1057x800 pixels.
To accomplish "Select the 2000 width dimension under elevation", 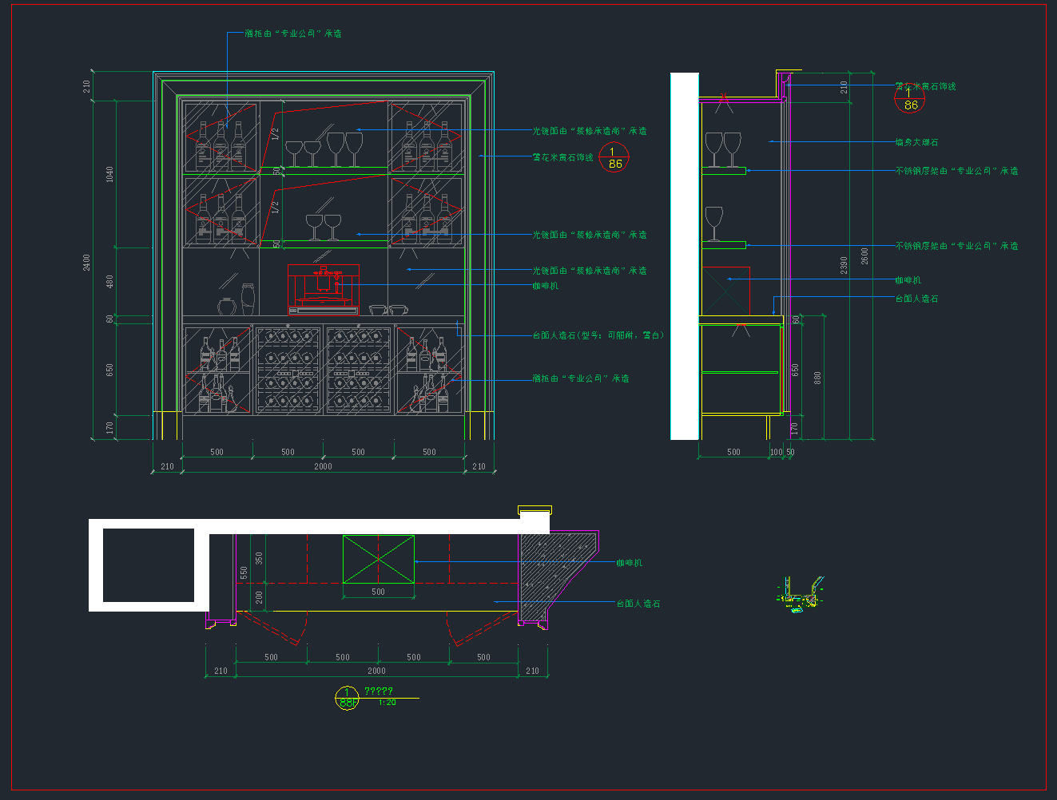I will 323,466.
